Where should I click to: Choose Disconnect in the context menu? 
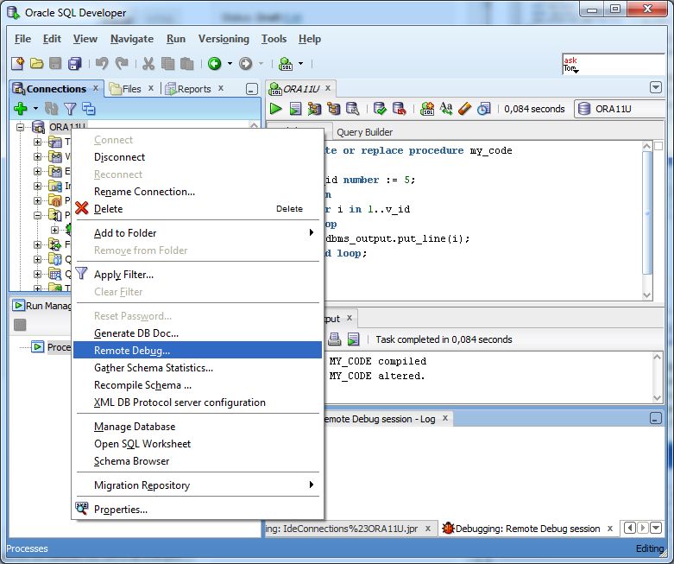coord(198,157)
